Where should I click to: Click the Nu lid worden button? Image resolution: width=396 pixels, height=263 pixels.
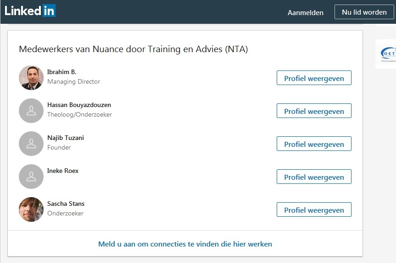364,12
